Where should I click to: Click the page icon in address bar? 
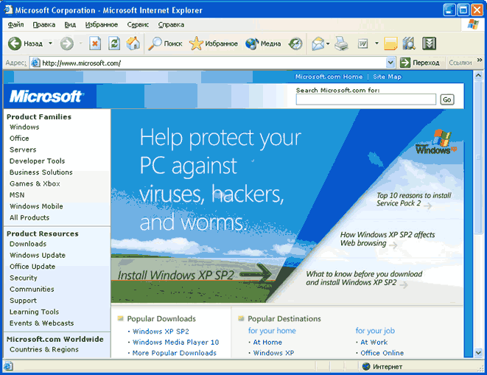35,63
